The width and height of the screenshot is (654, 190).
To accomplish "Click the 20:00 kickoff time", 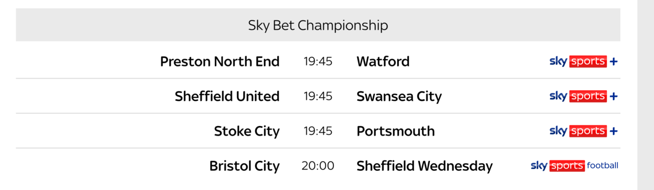I will click(318, 166).
